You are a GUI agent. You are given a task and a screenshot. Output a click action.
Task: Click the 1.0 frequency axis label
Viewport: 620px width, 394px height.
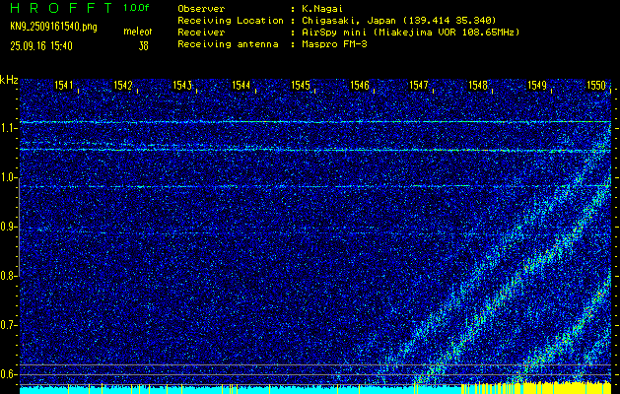8,177
